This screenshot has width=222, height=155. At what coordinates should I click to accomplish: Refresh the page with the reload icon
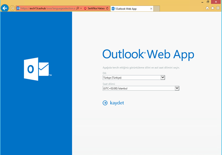107,8
